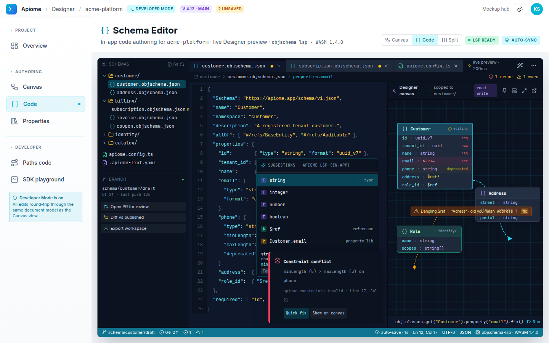Click the Apiome terminal logo icon
Viewport: 549px width, 343px height.
click(11, 9)
